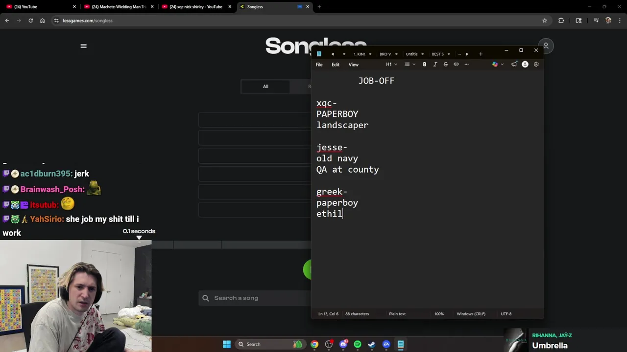The image size is (627, 352).
Task: Toggle italic formatting in Notepad
Action: point(435,64)
